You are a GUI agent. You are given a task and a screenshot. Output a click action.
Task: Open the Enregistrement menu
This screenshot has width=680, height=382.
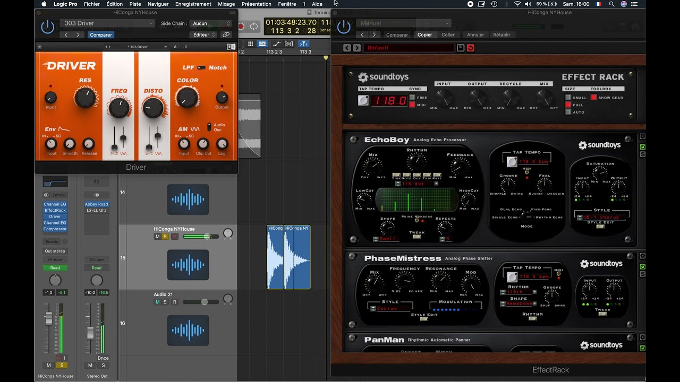click(x=193, y=4)
